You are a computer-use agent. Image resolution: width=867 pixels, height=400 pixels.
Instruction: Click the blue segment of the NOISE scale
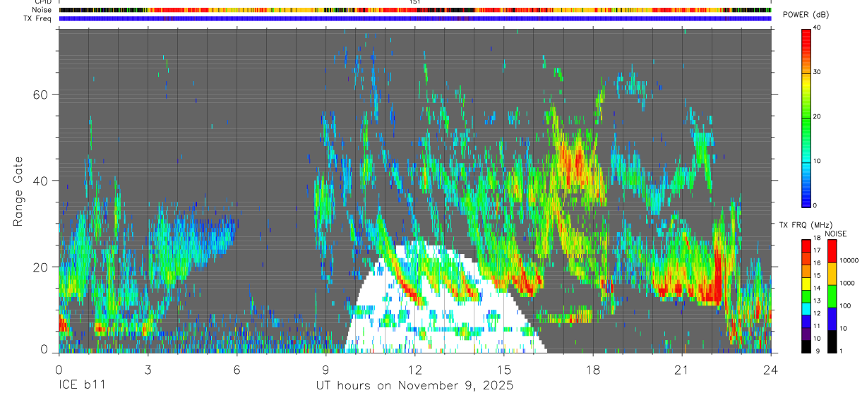(x=832, y=319)
